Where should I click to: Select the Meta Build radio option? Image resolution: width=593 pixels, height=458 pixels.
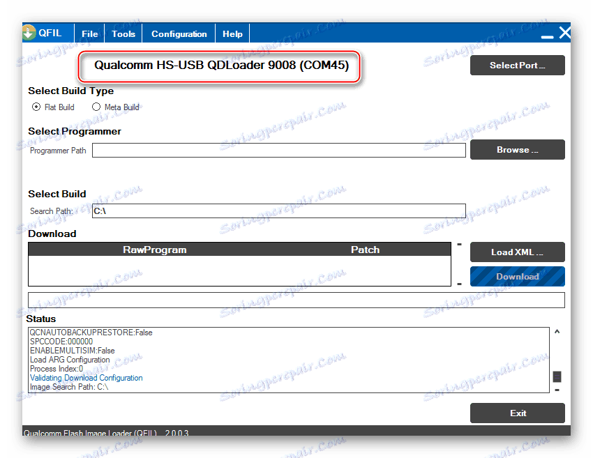[x=96, y=107]
